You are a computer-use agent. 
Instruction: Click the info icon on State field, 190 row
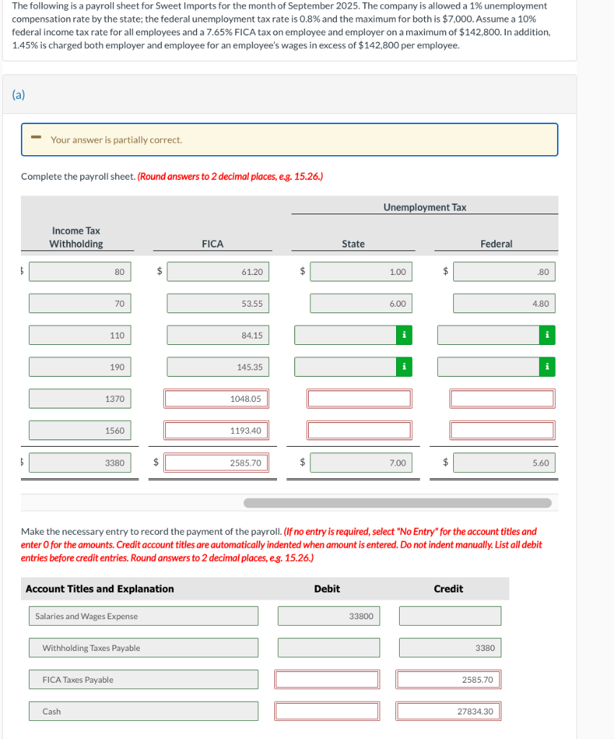pyautogui.click(x=404, y=367)
